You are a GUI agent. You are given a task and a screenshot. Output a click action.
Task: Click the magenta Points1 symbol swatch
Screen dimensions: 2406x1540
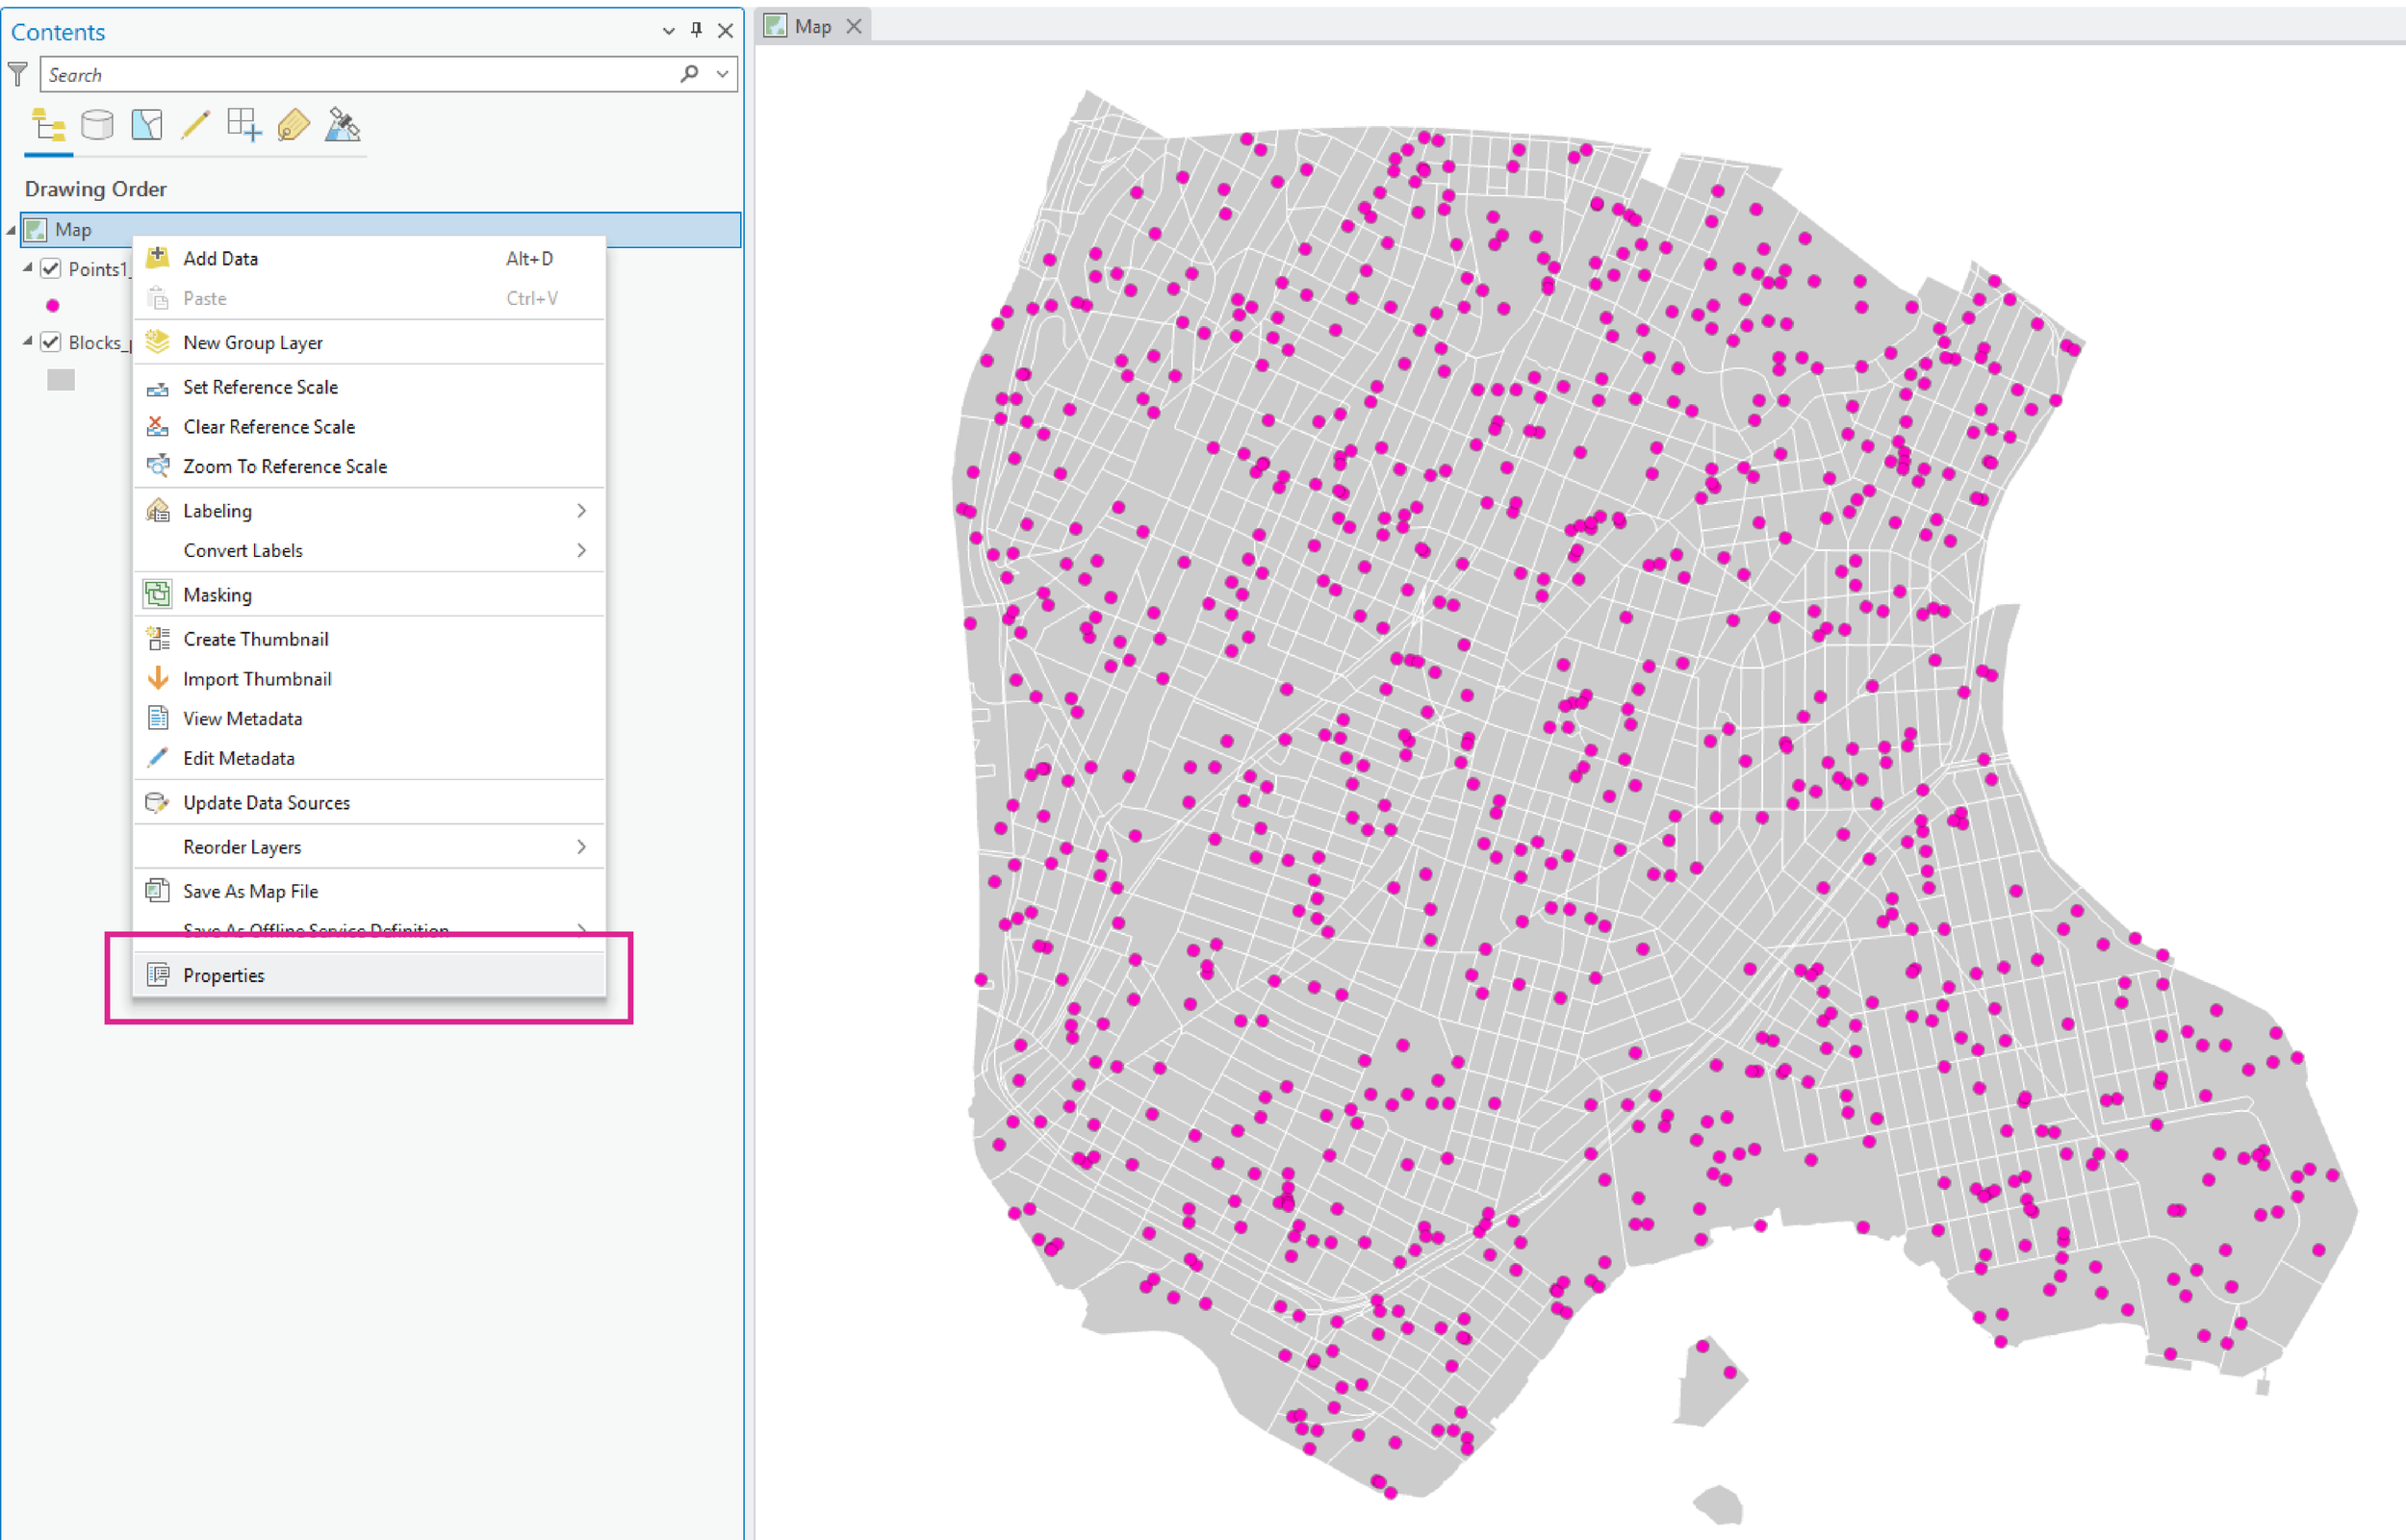(53, 306)
